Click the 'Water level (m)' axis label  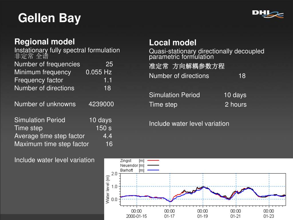pos(108,189)
